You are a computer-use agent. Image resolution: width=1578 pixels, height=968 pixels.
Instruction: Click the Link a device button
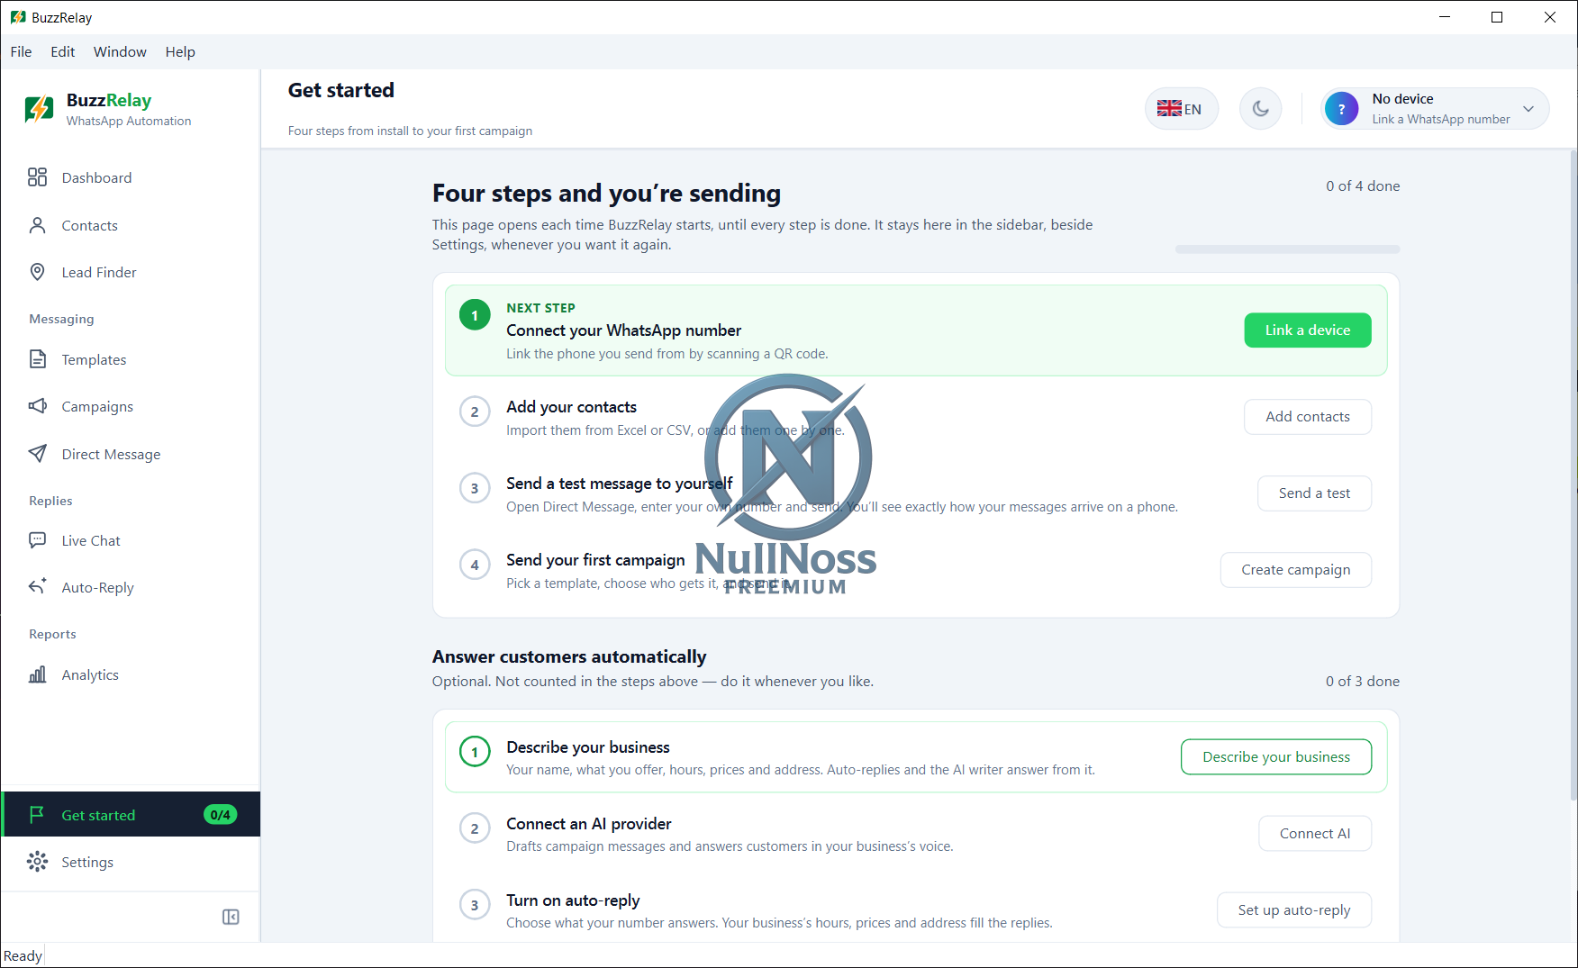pos(1308,330)
